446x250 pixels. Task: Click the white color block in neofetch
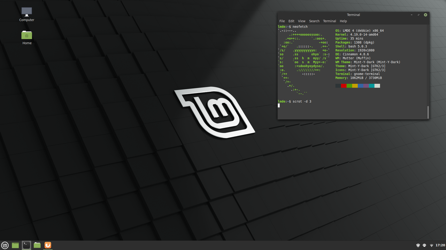tap(377, 86)
